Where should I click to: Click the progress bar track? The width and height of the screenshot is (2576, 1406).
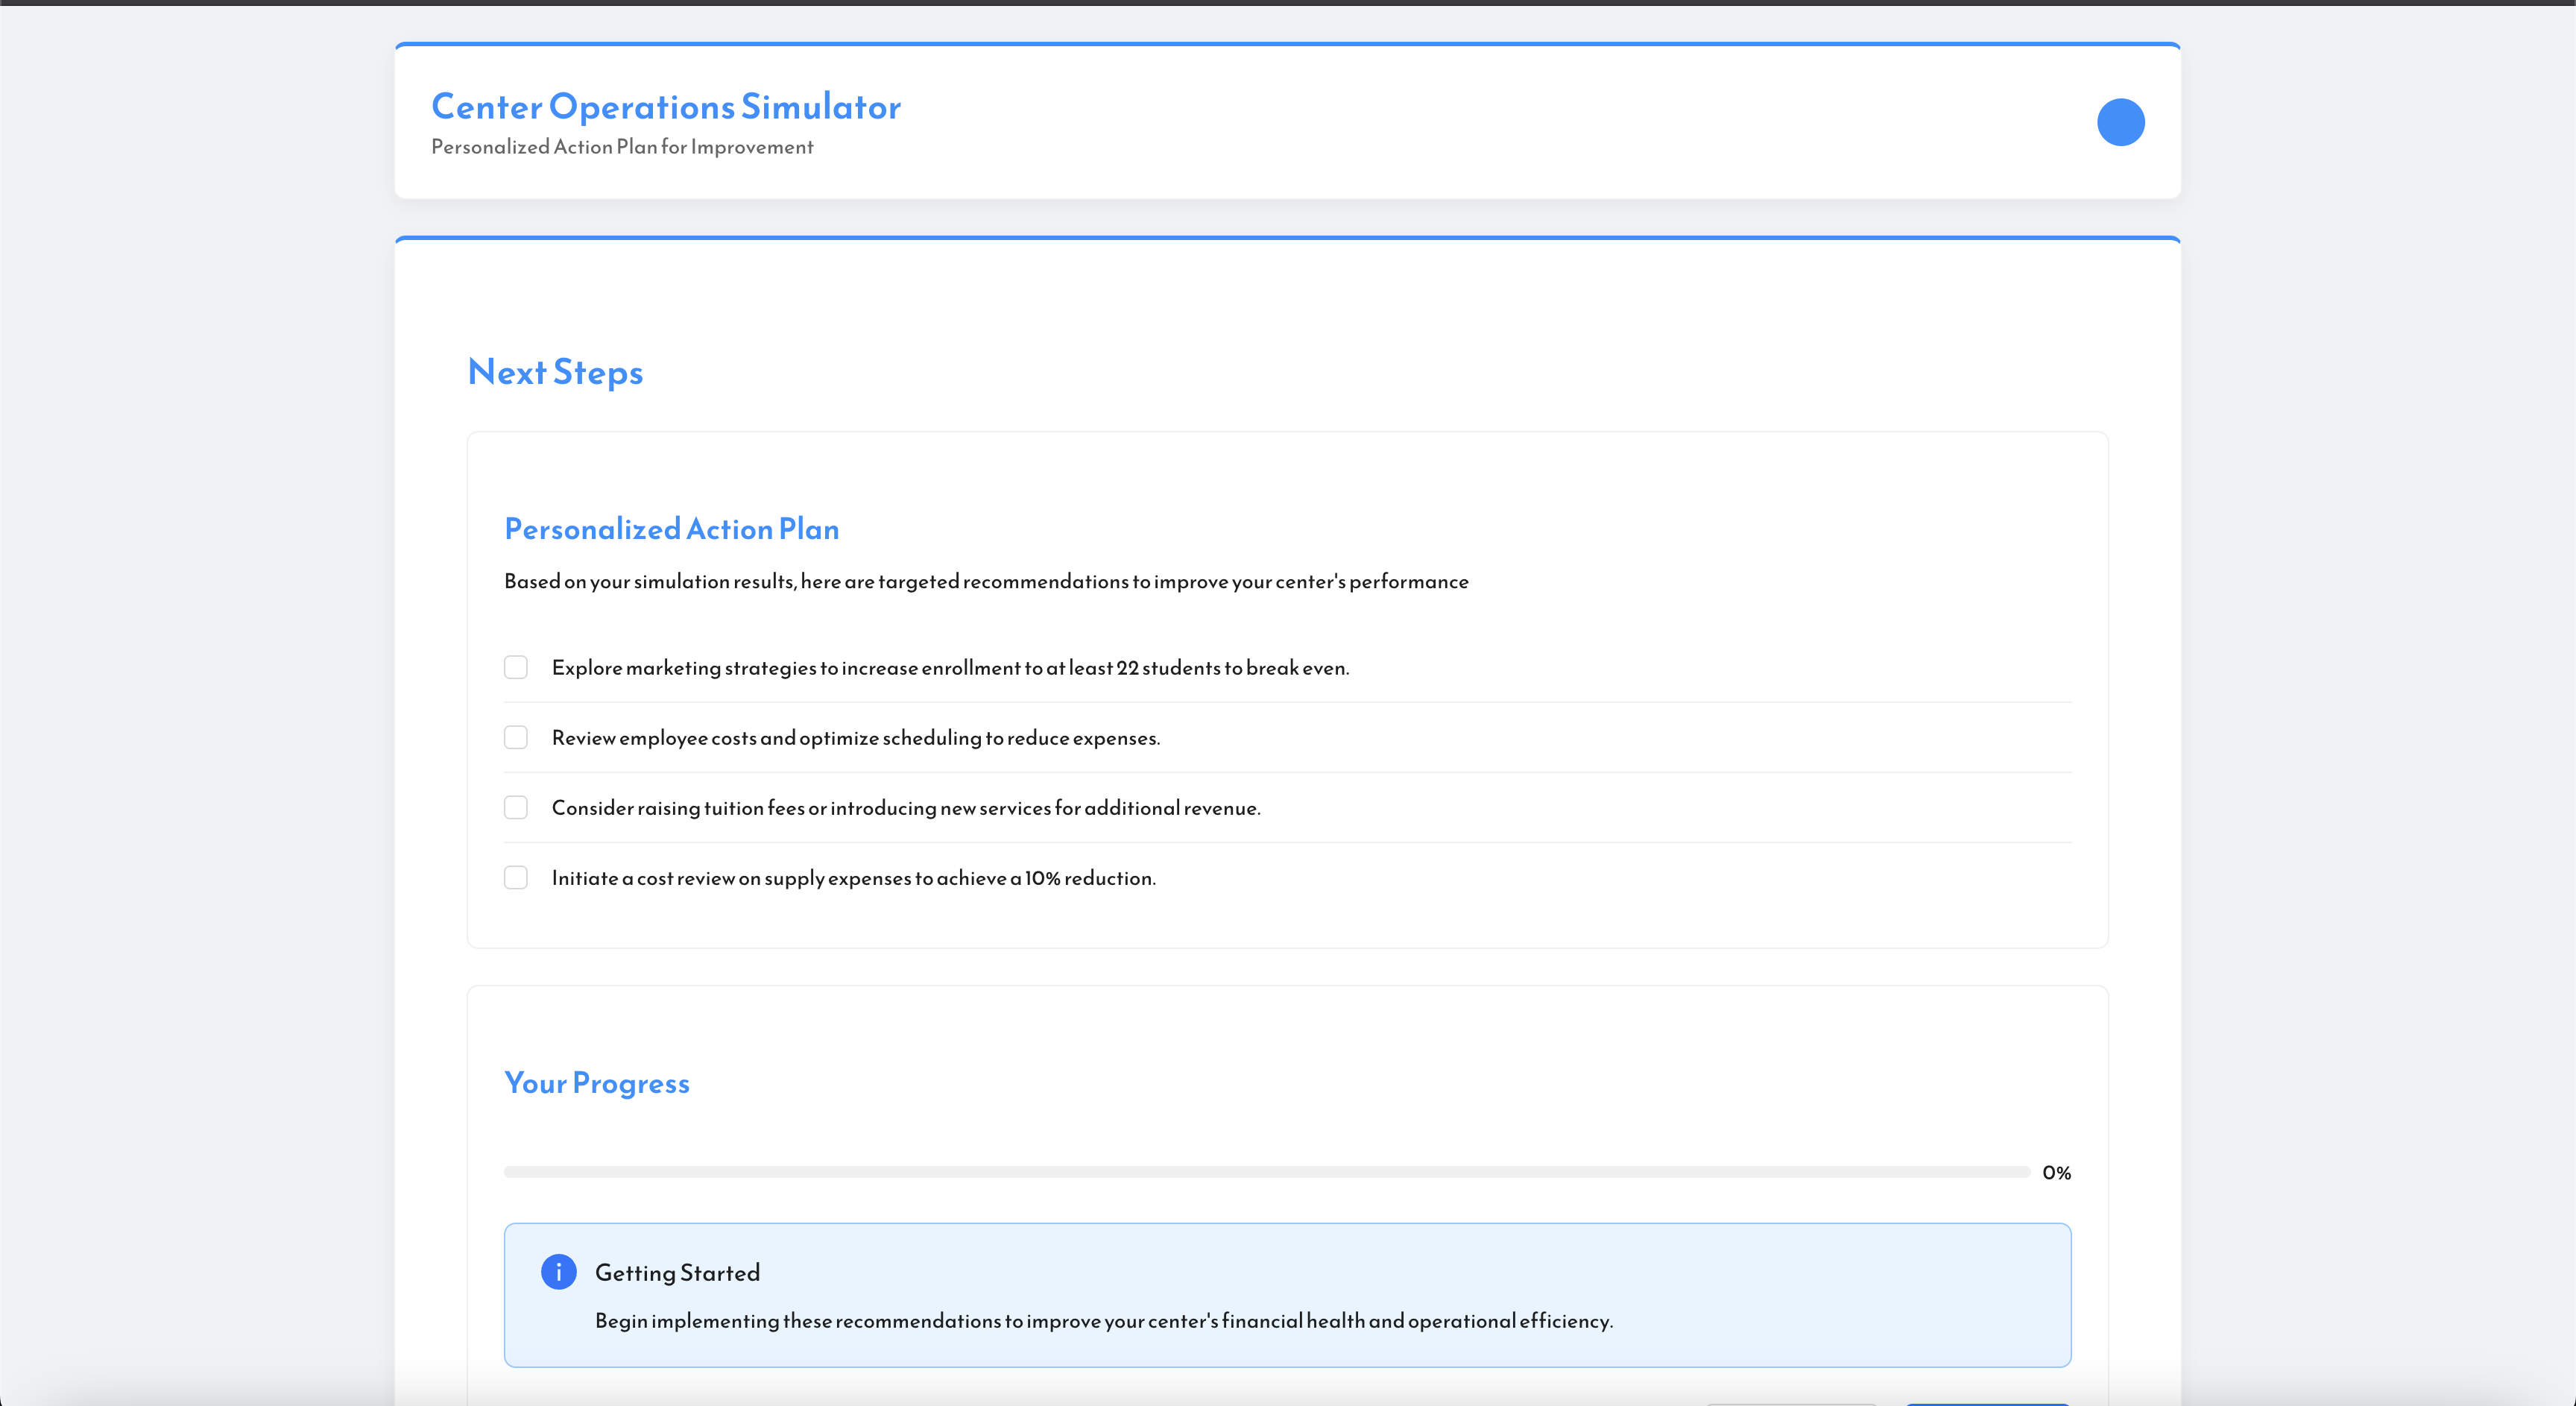[x=1266, y=1172]
